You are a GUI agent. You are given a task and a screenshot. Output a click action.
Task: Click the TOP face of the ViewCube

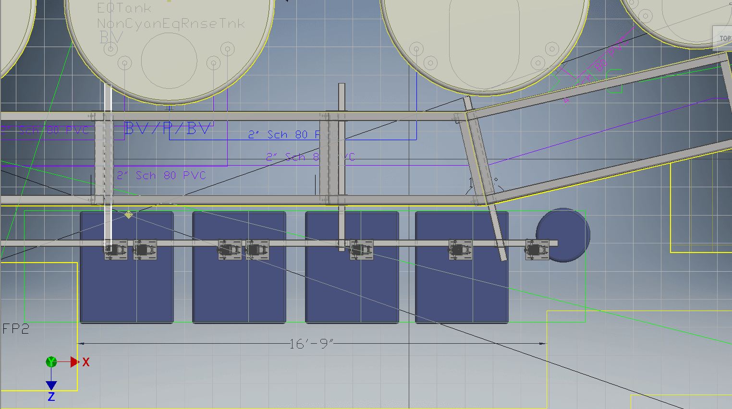[x=723, y=38]
